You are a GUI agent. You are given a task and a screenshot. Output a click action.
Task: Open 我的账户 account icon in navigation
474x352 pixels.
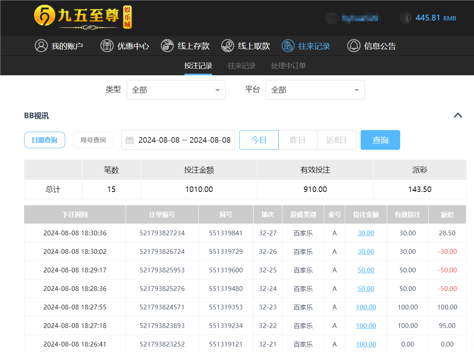point(41,46)
